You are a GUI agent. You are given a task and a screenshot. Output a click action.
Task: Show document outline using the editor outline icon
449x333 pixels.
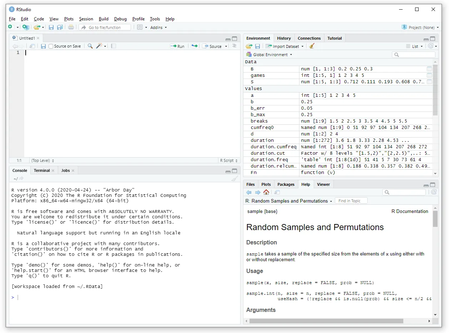(234, 46)
